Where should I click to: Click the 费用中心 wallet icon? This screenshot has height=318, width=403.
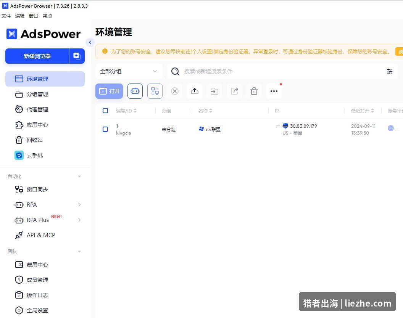[19, 265]
